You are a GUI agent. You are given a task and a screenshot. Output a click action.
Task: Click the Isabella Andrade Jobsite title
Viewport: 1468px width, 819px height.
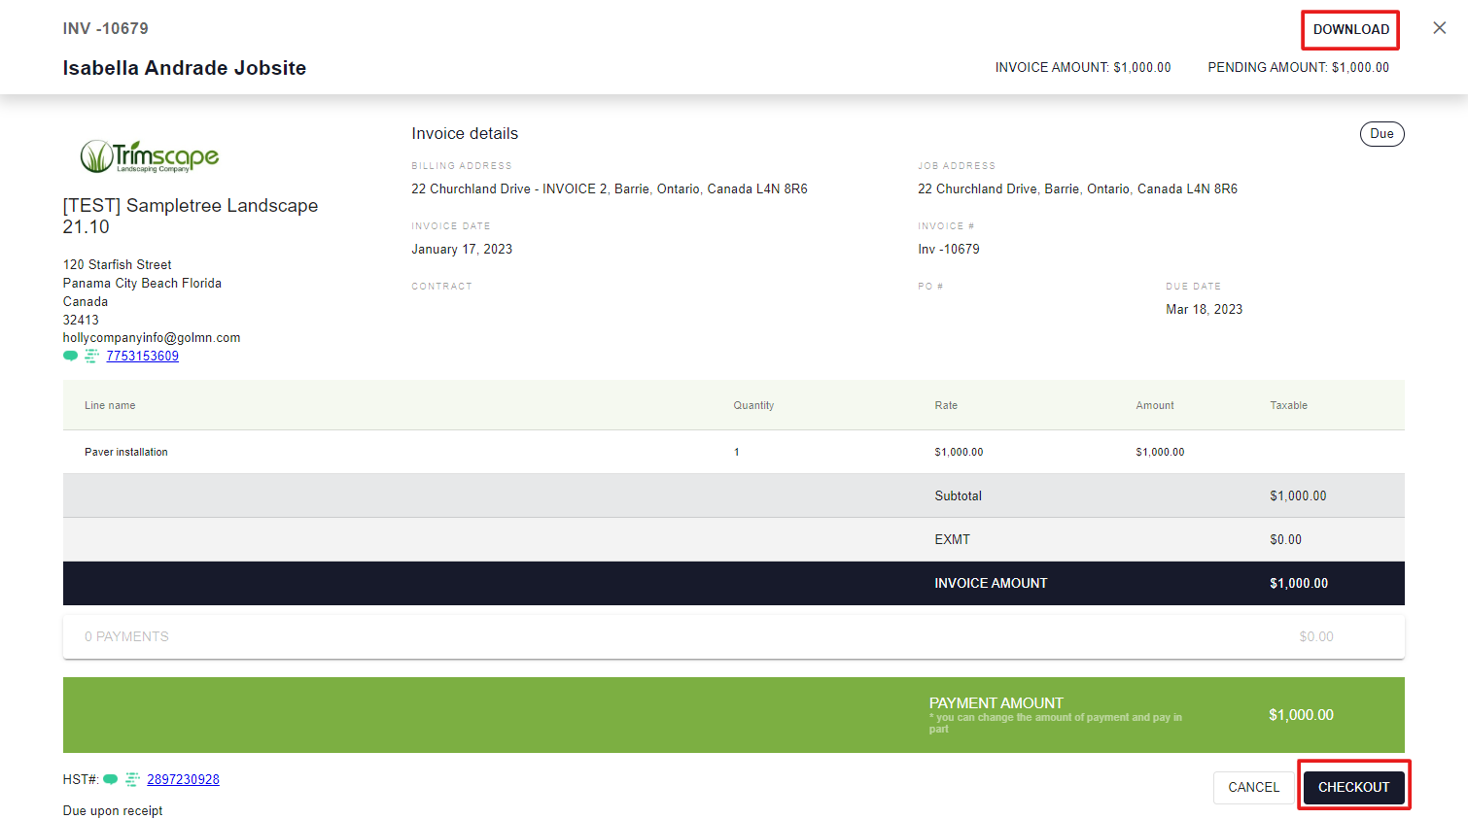point(185,68)
